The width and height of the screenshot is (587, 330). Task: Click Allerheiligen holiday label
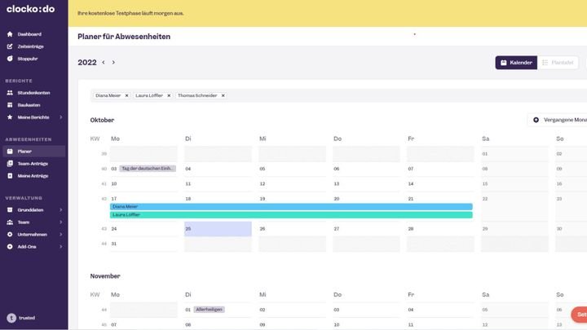point(210,310)
